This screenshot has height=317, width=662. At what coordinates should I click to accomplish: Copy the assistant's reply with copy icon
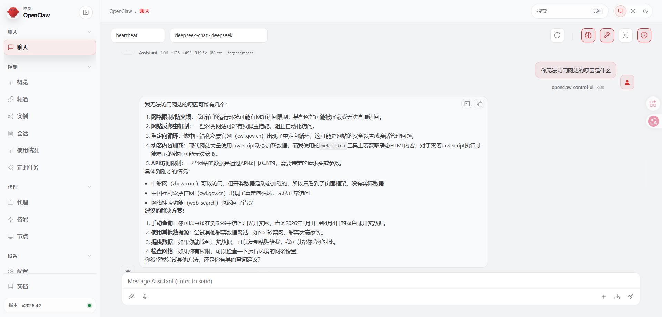click(479, 104)
